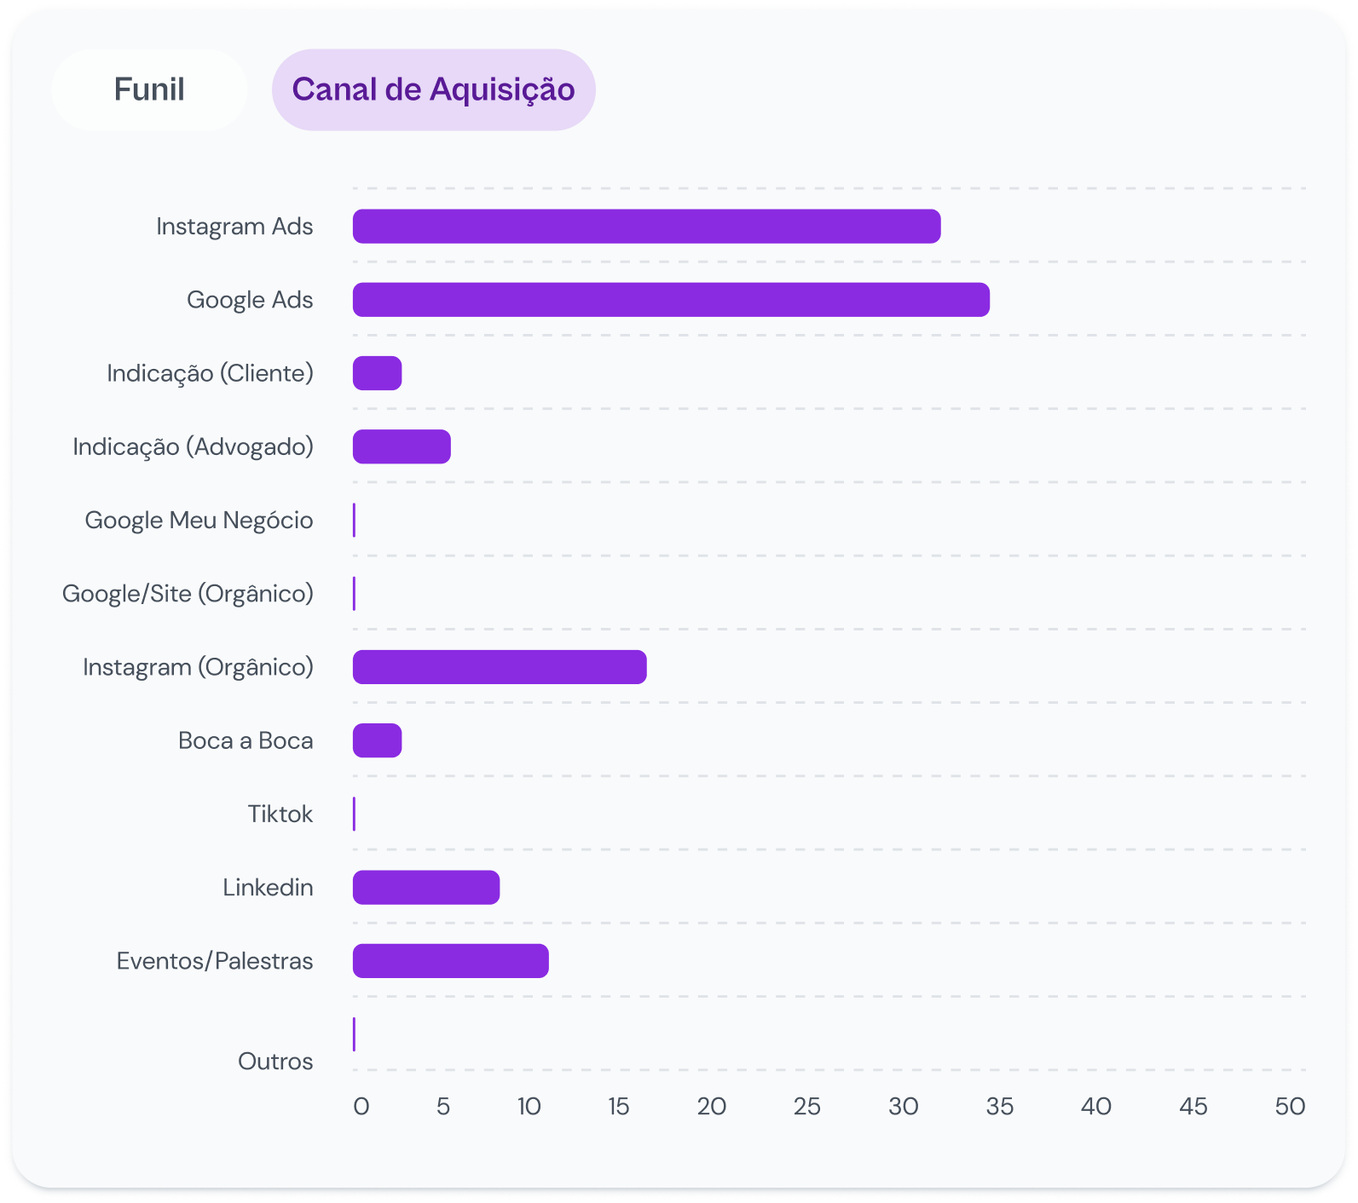The height and width of the screenshot is (1203, 1358).
Task: Click the Google Meu Negócio label
Action: [199, 521]
